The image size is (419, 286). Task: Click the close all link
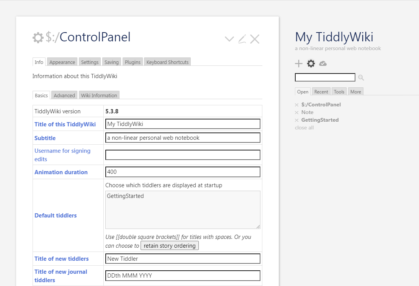click(x=304, y=127)
